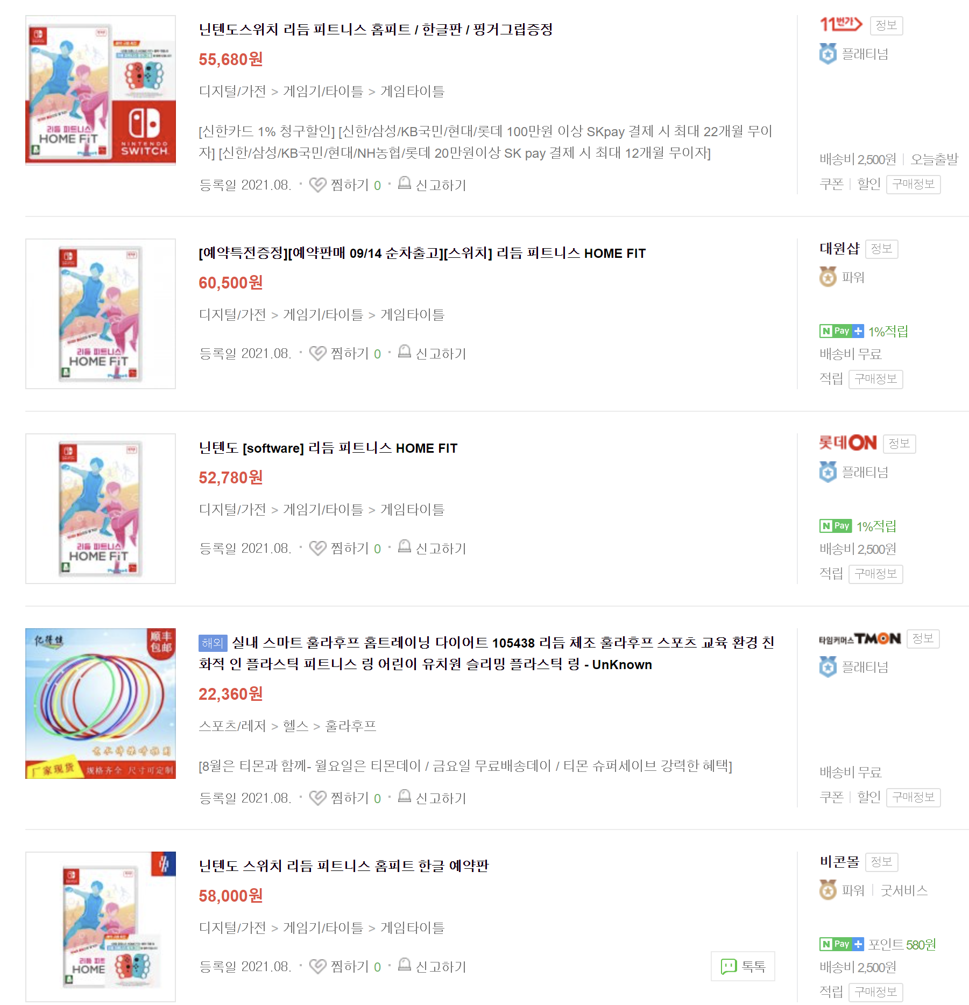Expand 구매정보 on the 대원샵 listing
This screenshot has width=969, height=1005.
coord(875,379)
